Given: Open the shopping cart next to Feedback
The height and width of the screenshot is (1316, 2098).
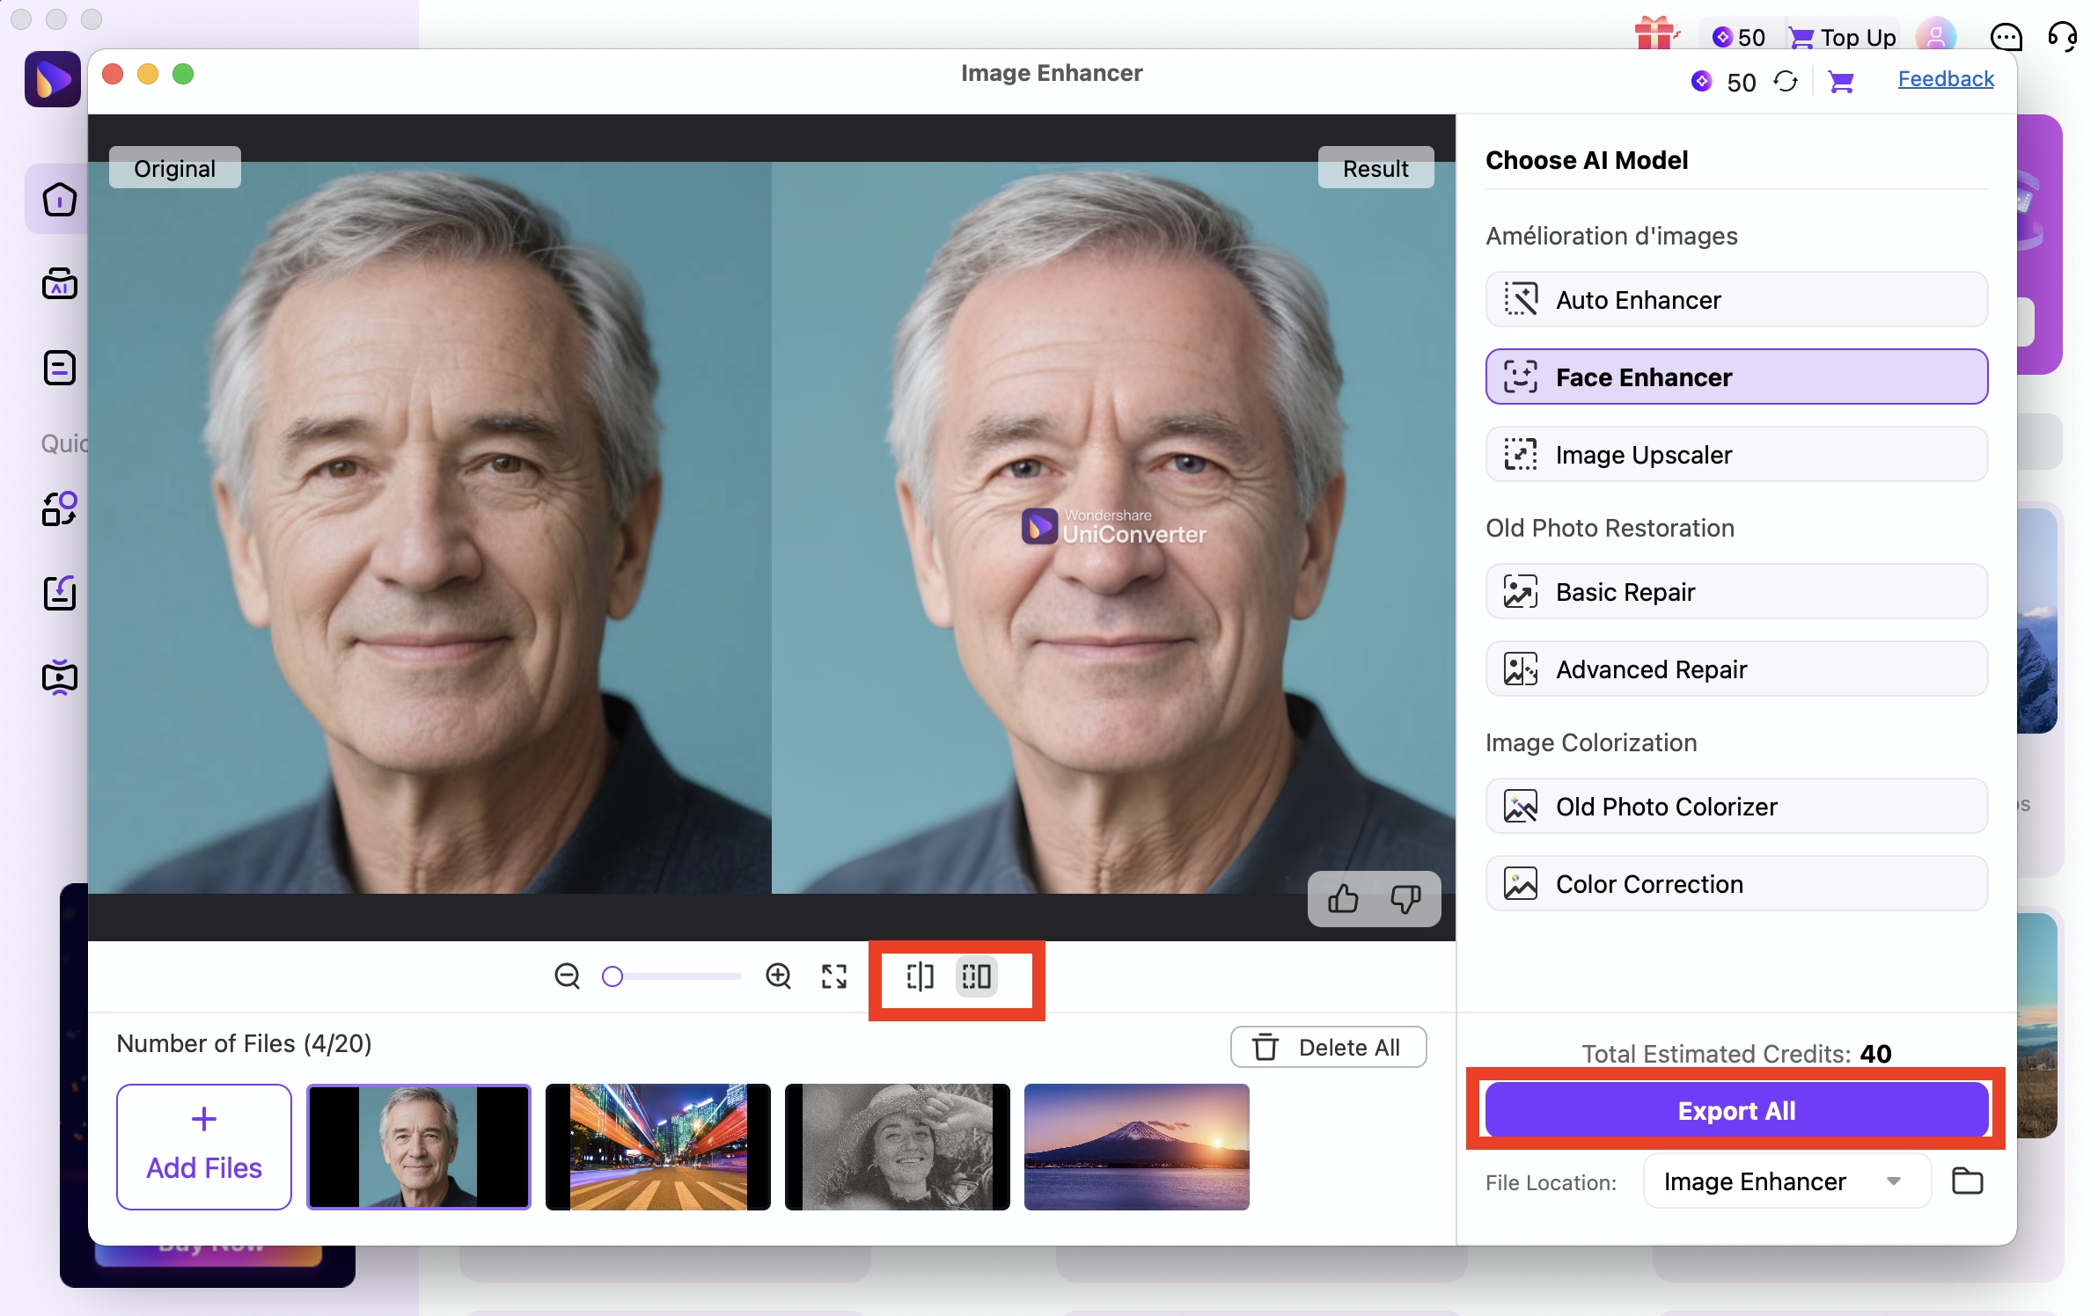Looking at the screenshot, I should pyautogui.click(x=1842, y=81).
